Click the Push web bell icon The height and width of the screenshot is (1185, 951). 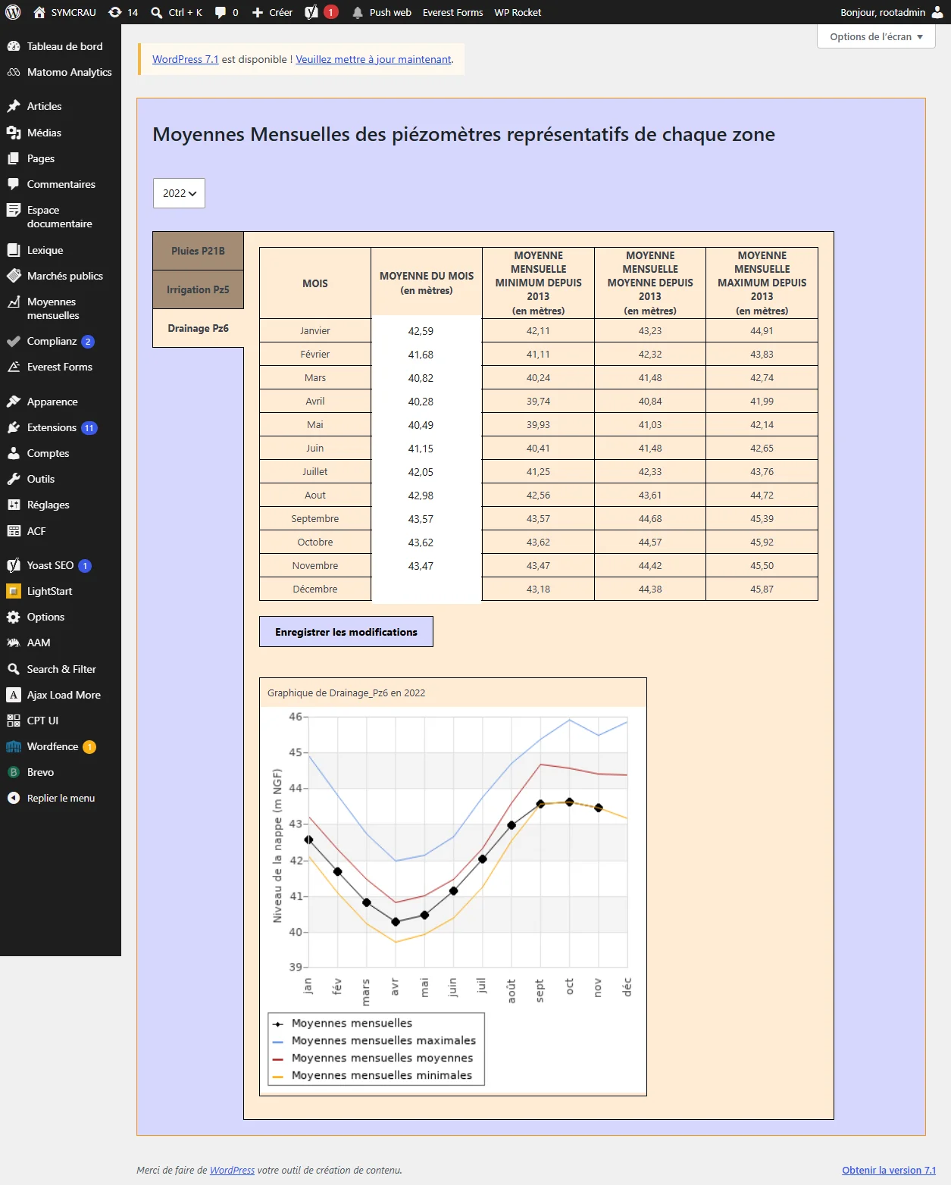[358, 12]
